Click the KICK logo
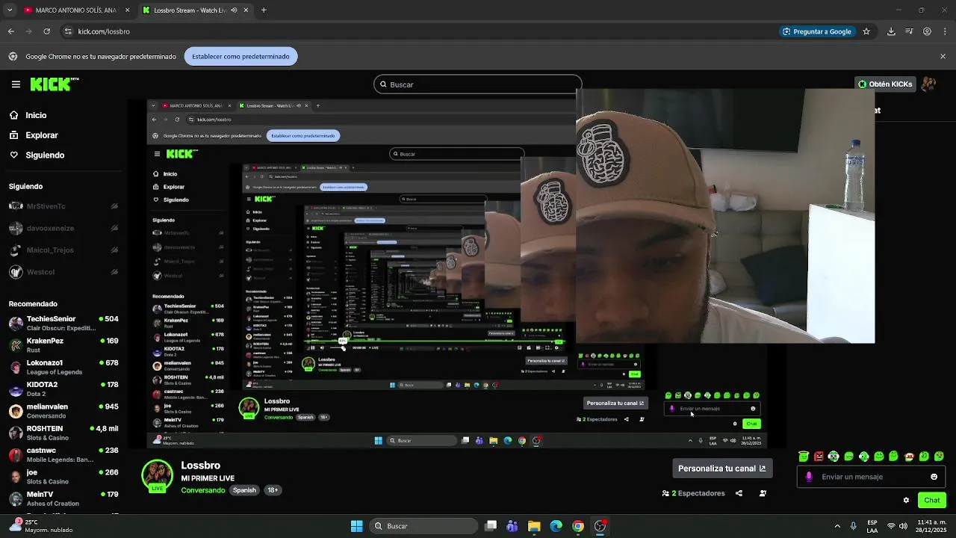956x538 pixels. 54,84
